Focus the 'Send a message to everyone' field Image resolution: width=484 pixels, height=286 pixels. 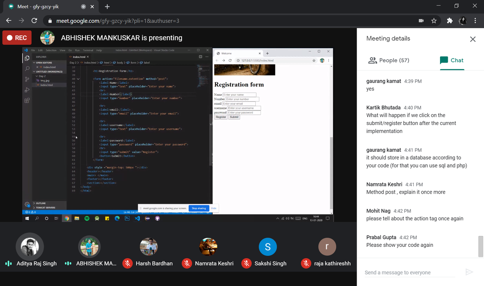click(x=409, y=272)
